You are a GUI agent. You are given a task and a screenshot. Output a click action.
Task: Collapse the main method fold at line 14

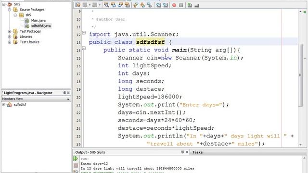click(x=84, y=48)
